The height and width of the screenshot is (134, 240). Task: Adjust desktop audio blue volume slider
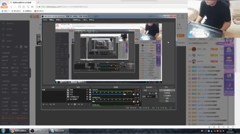tap(112, 94)
